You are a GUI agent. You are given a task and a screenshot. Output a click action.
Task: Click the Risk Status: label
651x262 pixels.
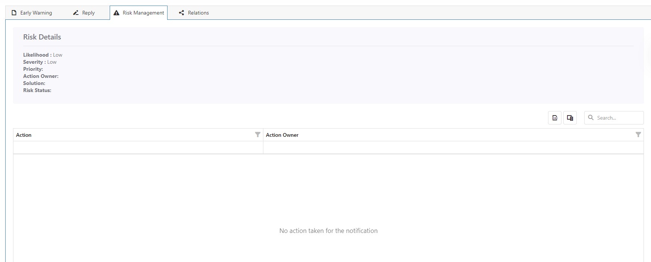37,90
